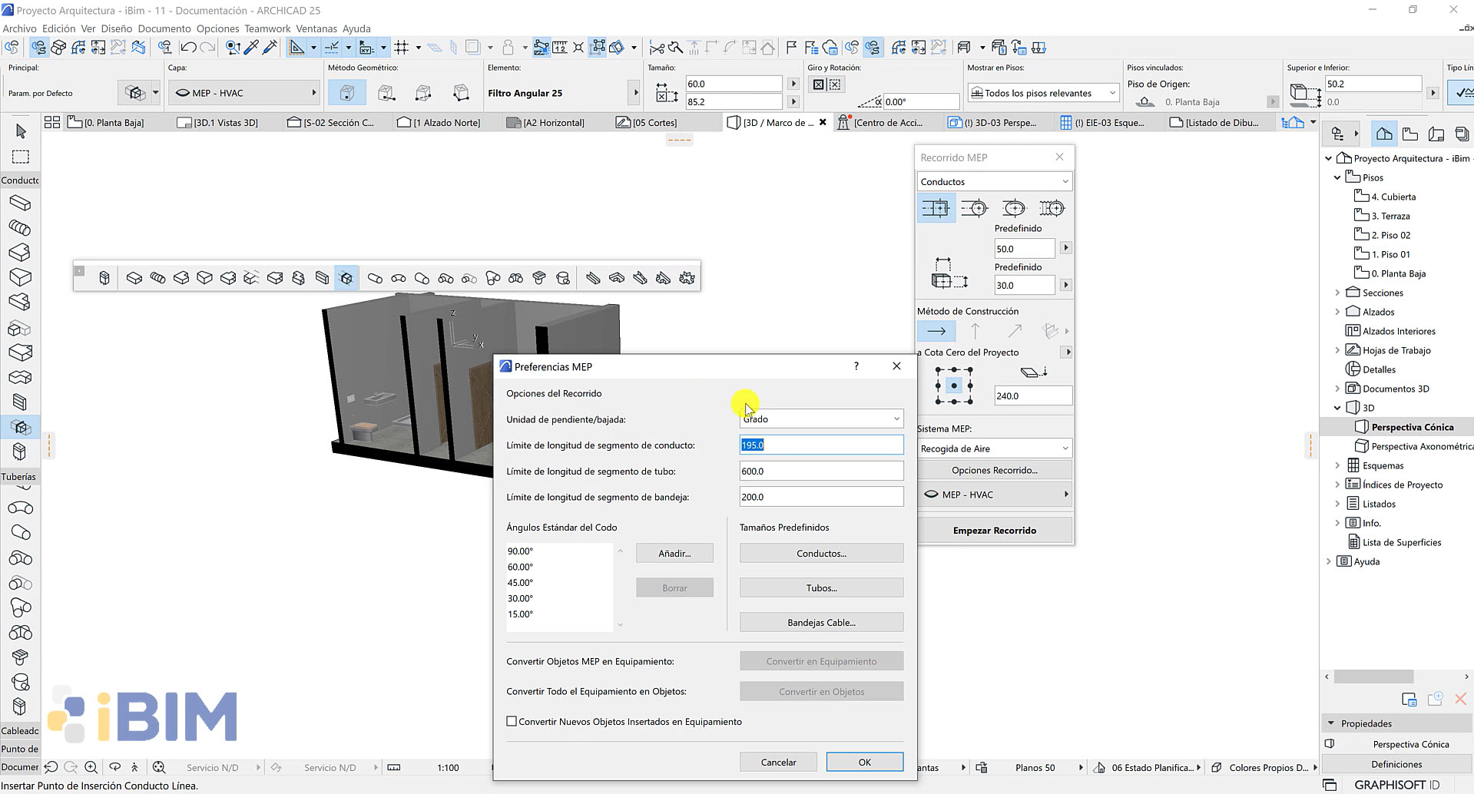Screen dimensions: 1474x794
Task: Select the scissors trim tool icon
Action: [x=657, y=47]
